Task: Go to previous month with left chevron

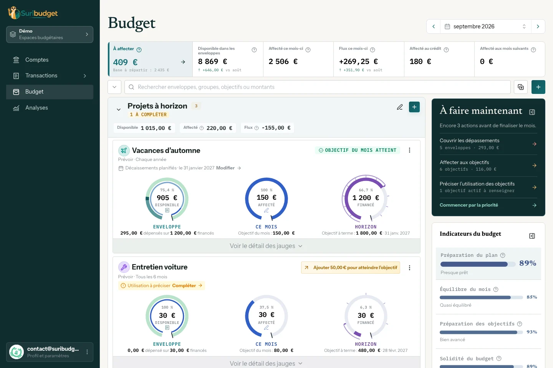Action: [434, 26]
